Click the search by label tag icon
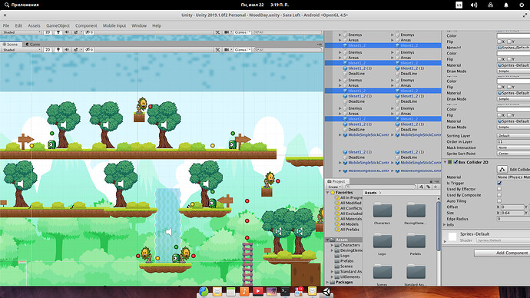Screen dimensions: 530x298 [429, 187]
